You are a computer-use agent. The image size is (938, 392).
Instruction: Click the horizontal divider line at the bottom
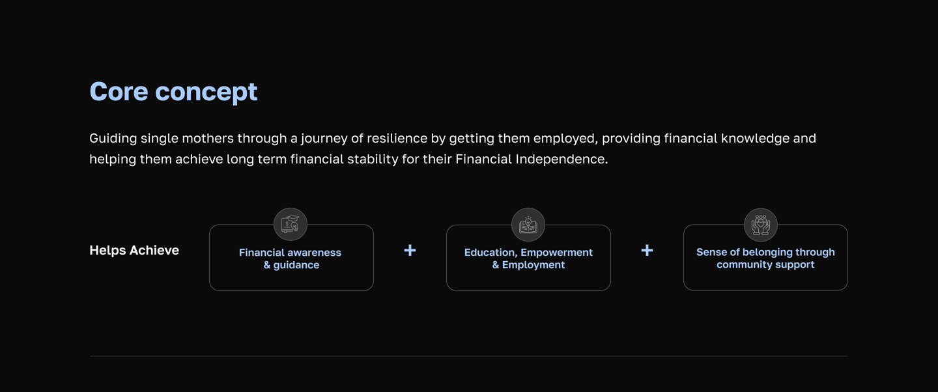pyautogui.click(x=468, y=356)
